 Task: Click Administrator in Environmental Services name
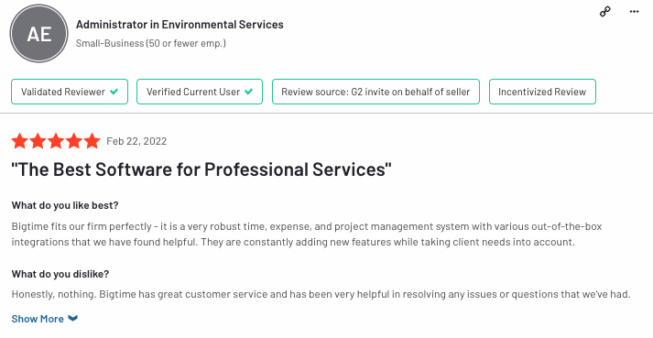pos(180,25)
